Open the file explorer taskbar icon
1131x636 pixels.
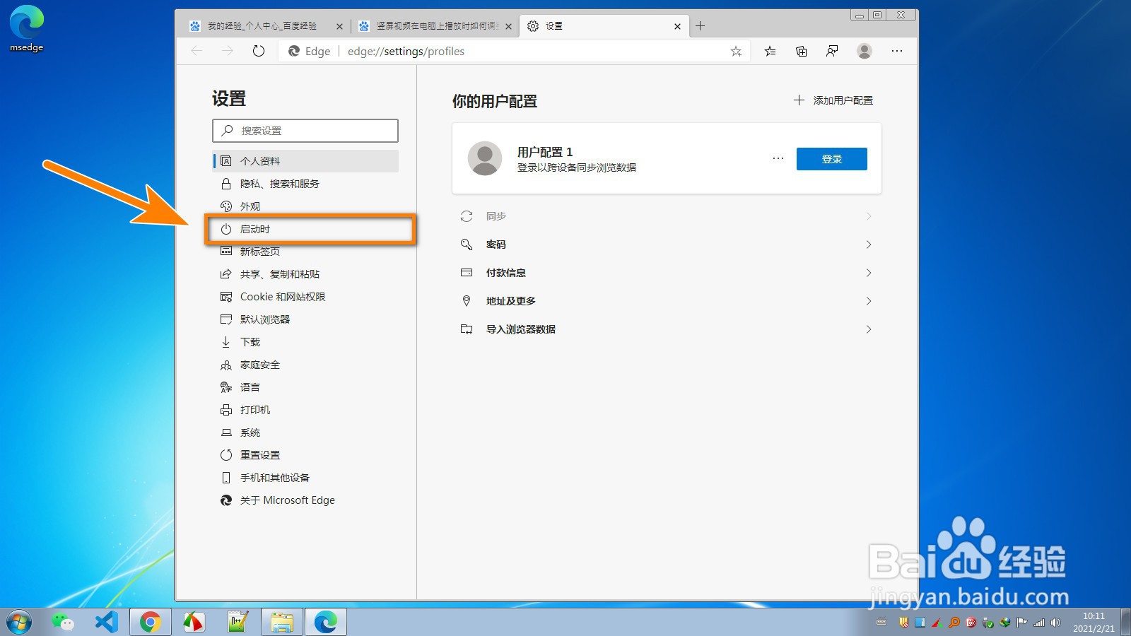tap(282, 623)
